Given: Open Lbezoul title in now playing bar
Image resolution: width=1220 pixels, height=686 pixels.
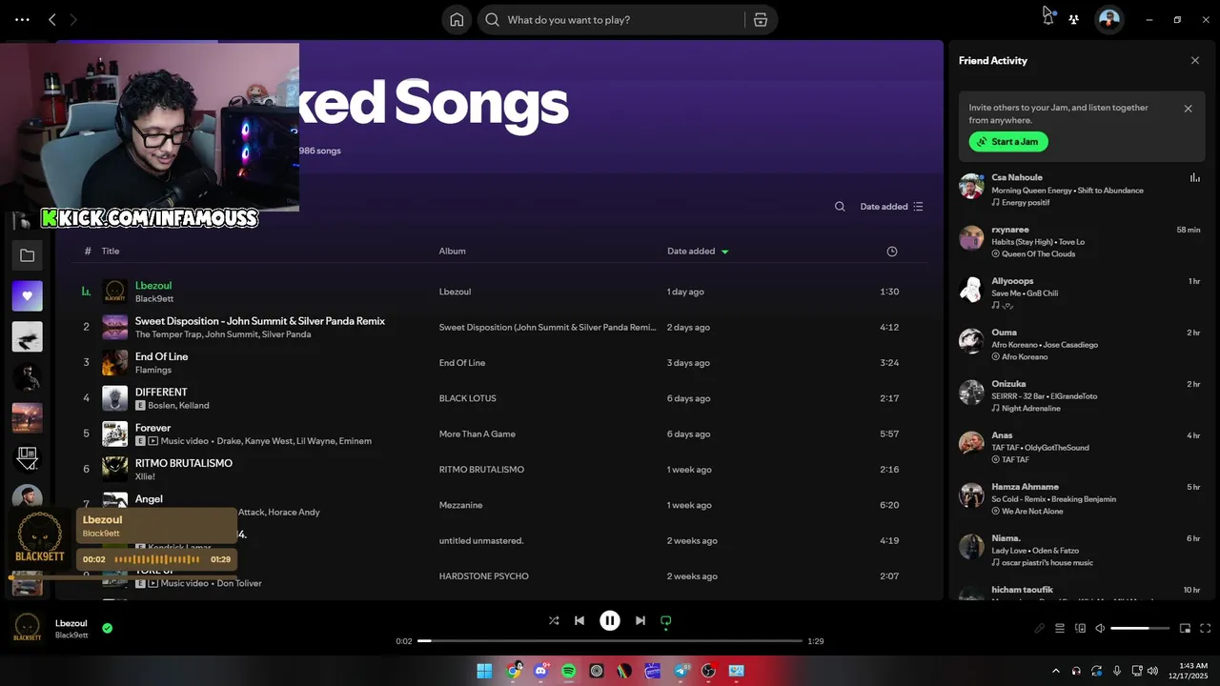Looking at the screenshot, I should point(71,623).
